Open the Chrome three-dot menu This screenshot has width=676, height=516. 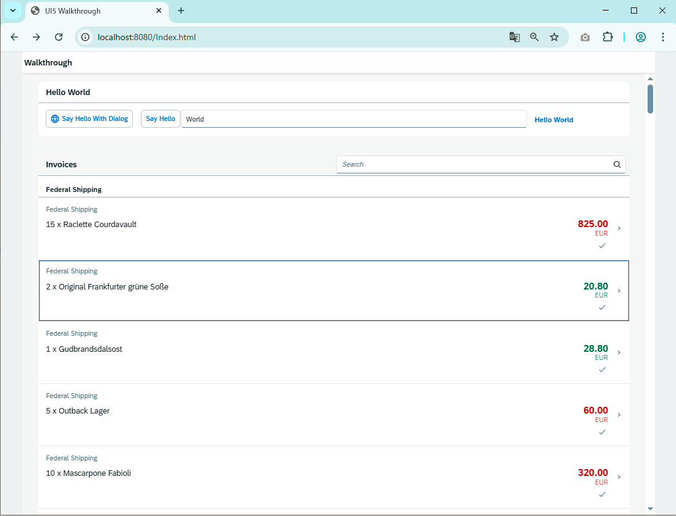coord(662,37)
